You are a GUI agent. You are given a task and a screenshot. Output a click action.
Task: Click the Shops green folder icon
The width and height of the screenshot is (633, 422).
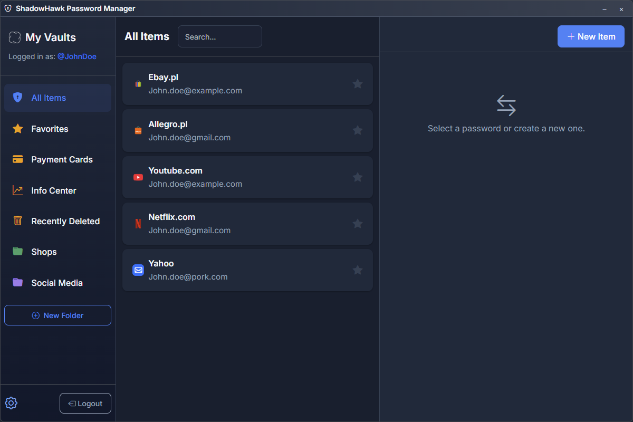pyautogui.click(x=17, y=252)
